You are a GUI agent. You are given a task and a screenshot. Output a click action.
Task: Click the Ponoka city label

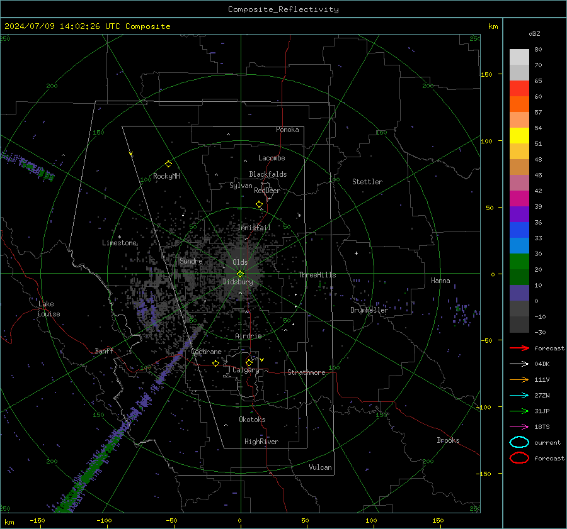coord(287,130)
